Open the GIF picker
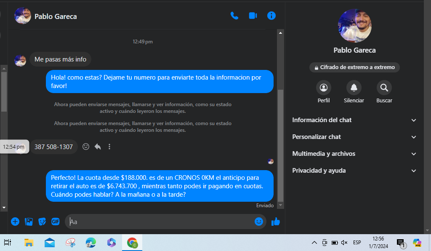The height and width of the screenshot is (251, 431). [56, 222]
